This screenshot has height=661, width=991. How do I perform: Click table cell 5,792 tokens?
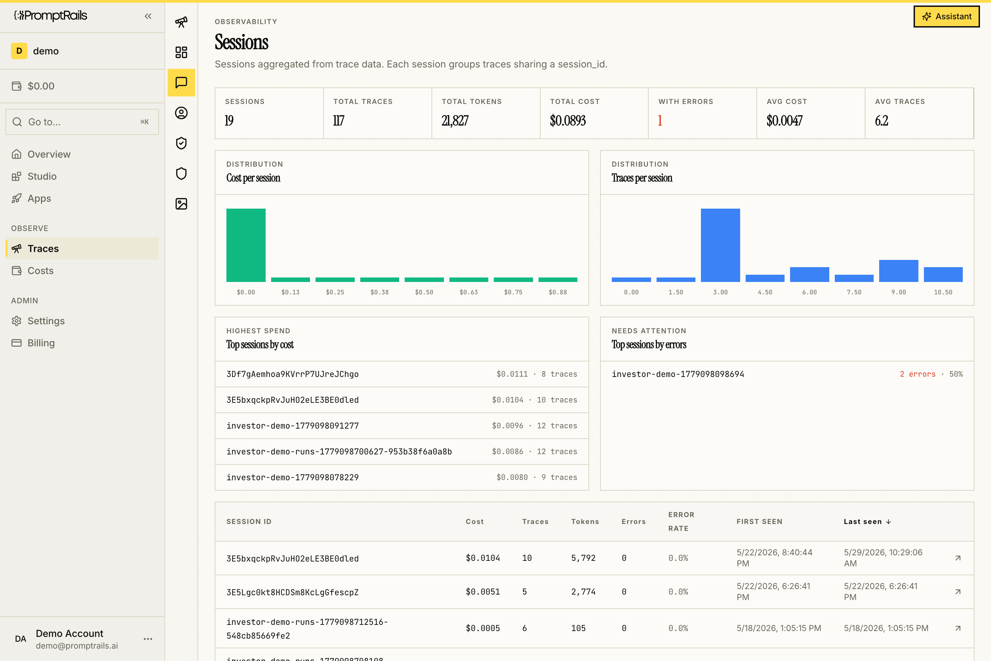coord(583,558)
